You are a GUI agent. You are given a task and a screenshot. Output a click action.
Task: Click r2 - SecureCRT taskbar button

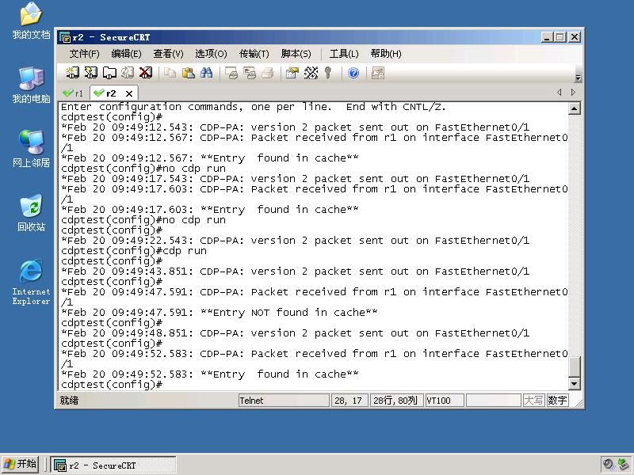(x=113, y=465)
